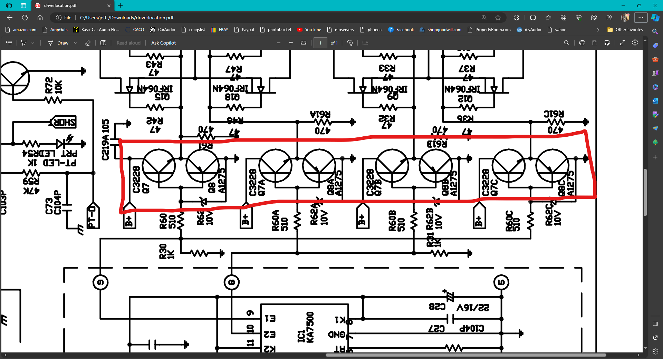Click the Read aloud button
This screenshot has width=663, height=359.
pos(128,43)
